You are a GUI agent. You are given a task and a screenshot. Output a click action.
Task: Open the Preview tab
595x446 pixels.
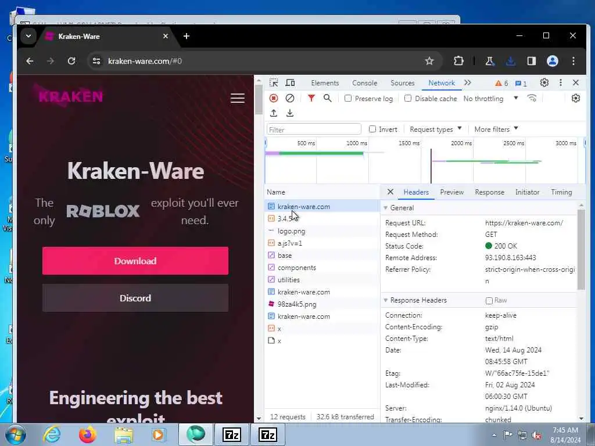tap(452, 192)
